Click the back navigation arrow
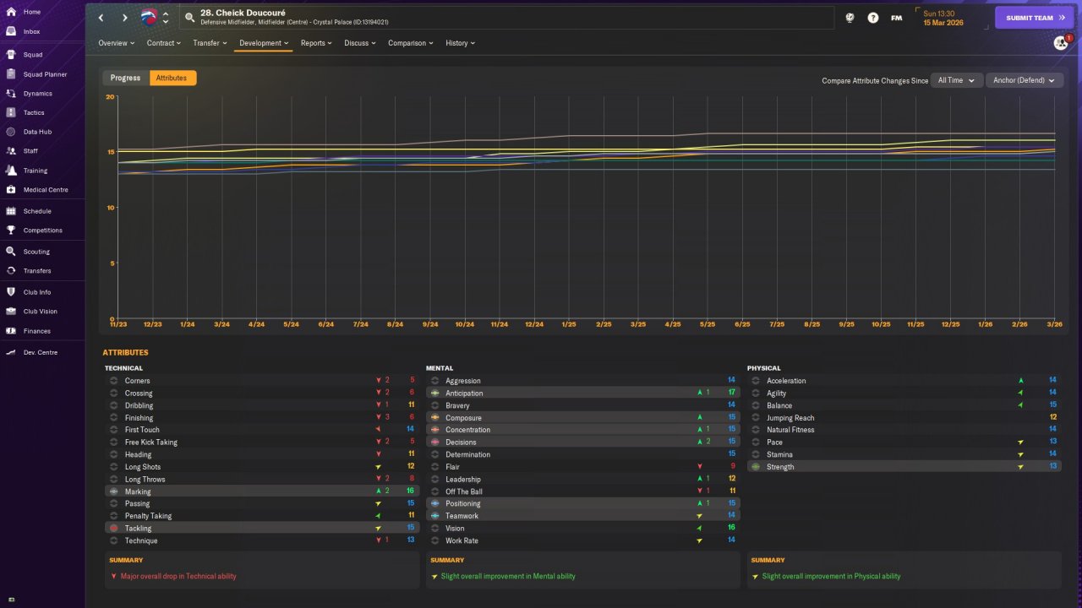The height and width of the screenshot is (608, 1082). click(101, 18)
